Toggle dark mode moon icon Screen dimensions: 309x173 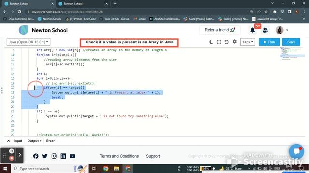[x=211, y=42]
